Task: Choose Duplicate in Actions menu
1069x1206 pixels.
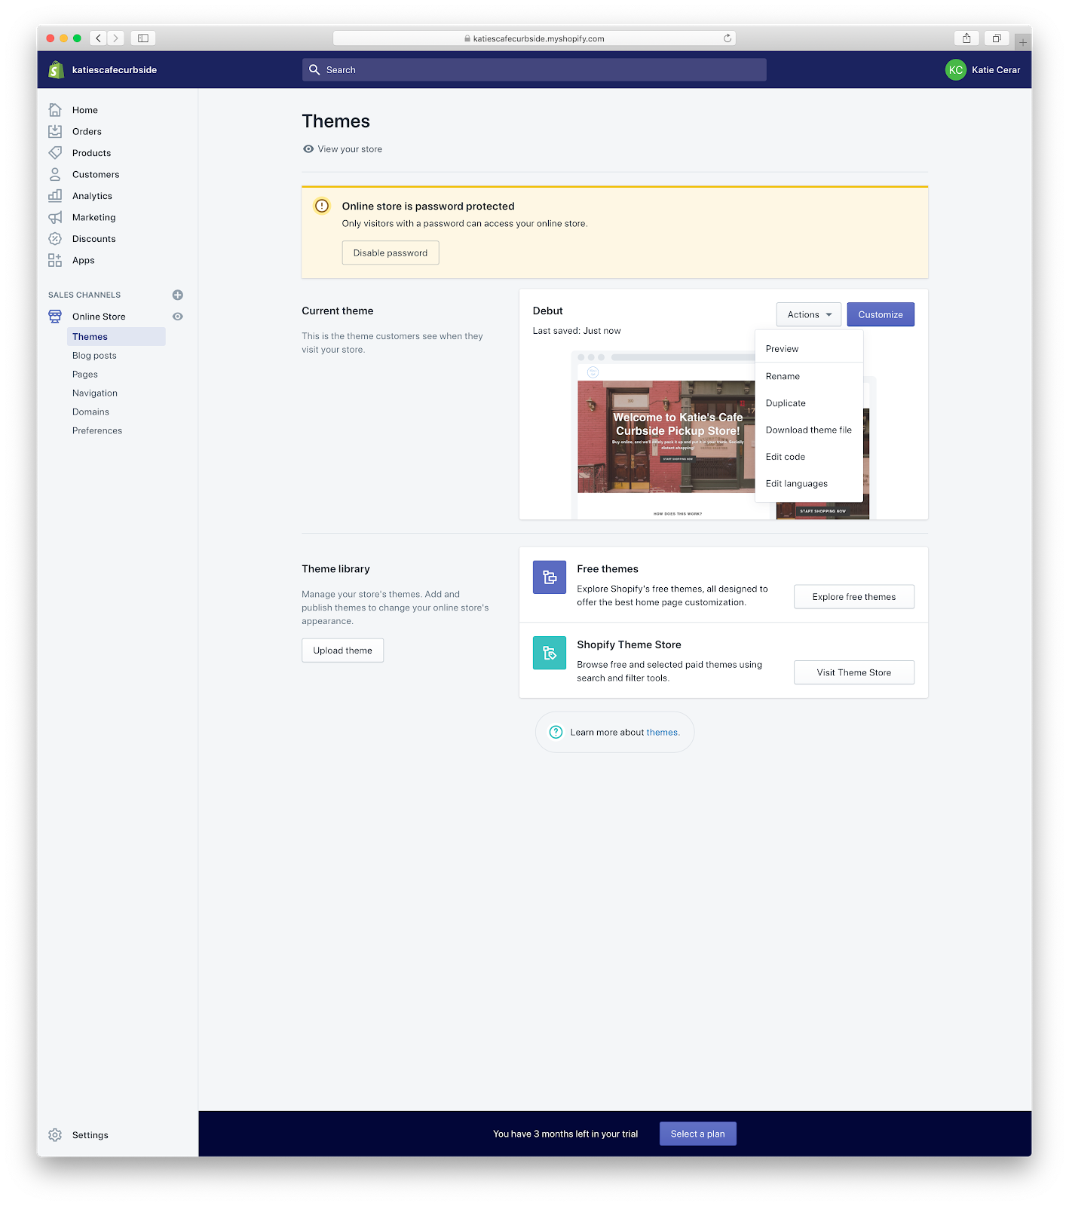Action: click(809, 403)
